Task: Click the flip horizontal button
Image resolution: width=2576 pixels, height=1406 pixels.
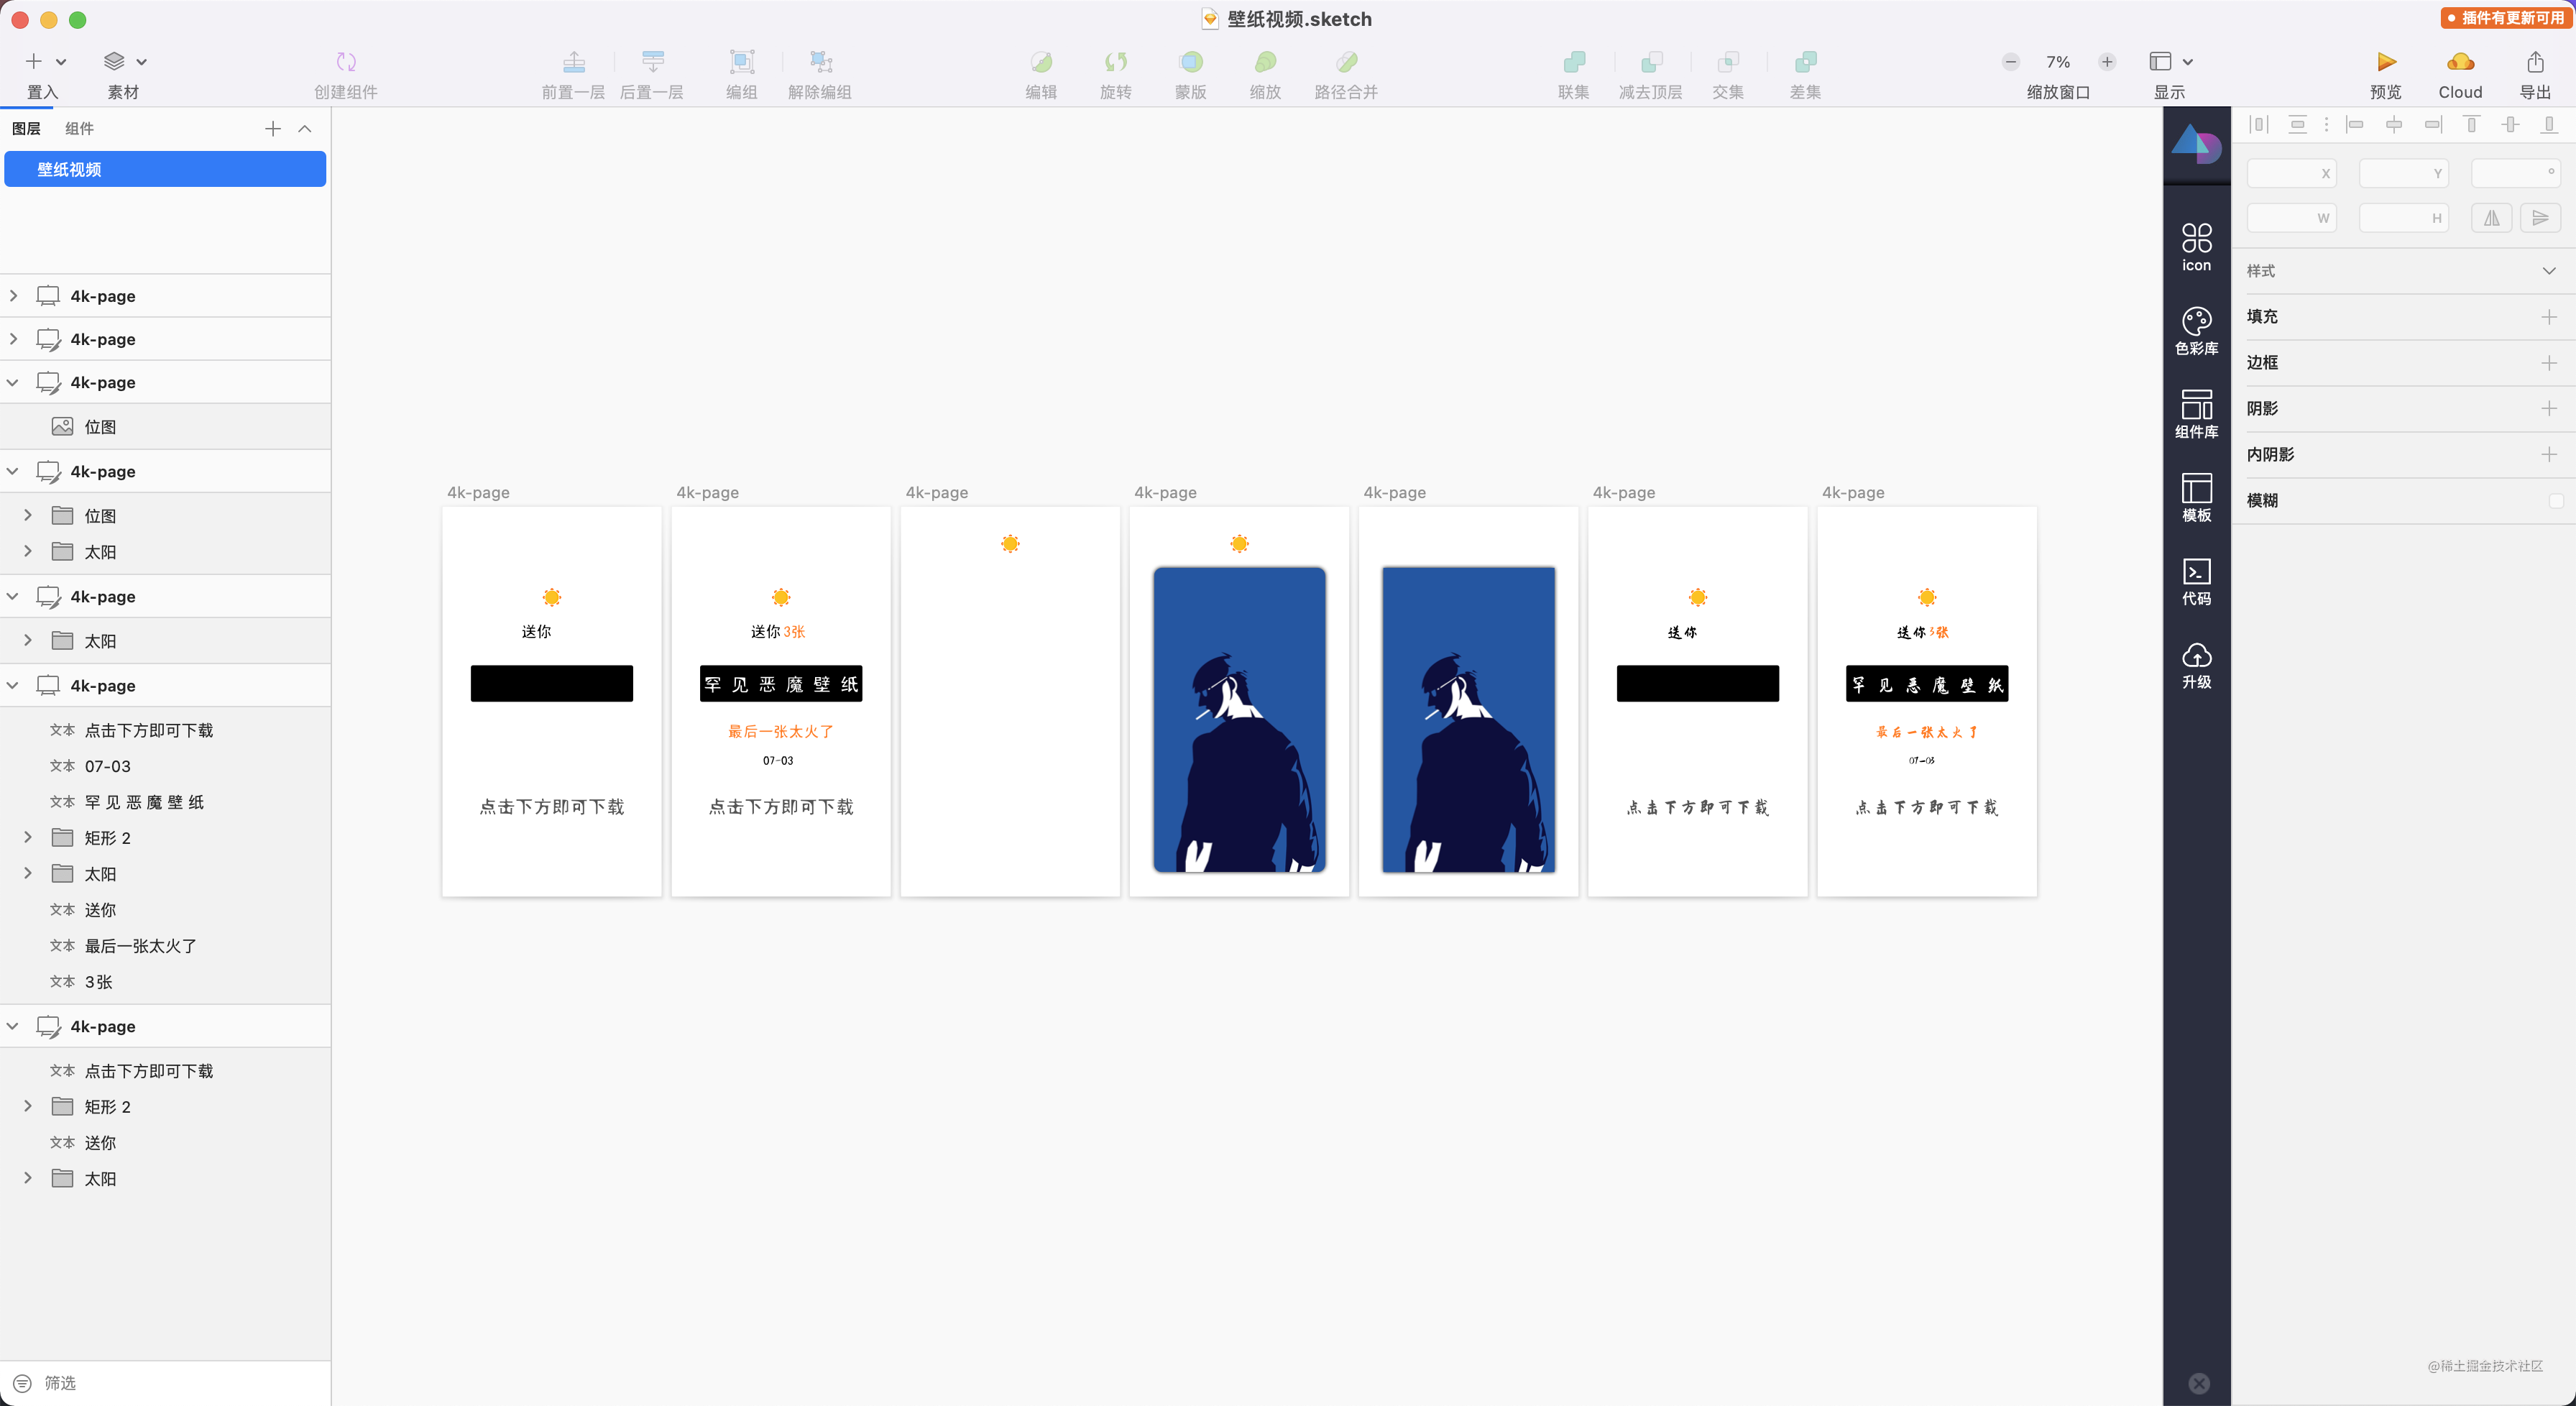Action: coord(2492,218)
